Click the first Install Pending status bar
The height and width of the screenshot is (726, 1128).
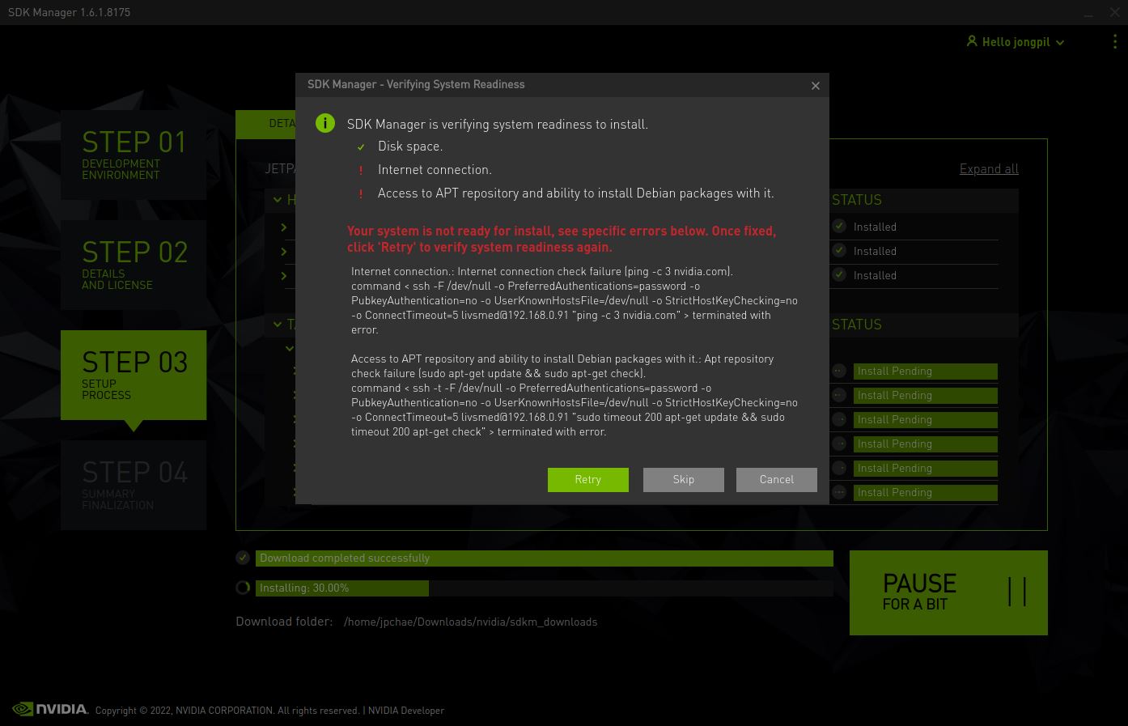925,371
